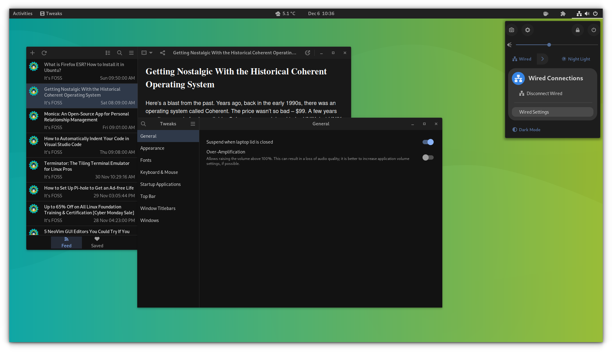Image resolution: width=612 pixels, height=352 pixels.
Task: Disconnect the wired connection
Action: 544,93
